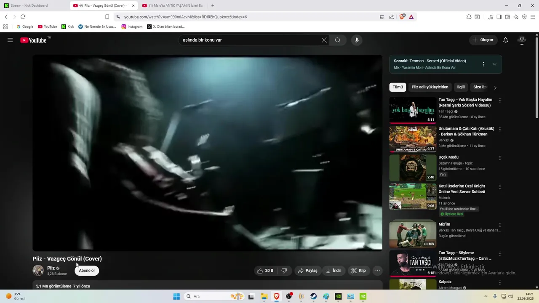Open options for Tan Taşçı Söyleme video
539x303 pixels.
500,254
